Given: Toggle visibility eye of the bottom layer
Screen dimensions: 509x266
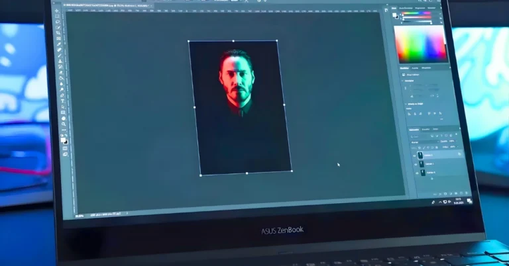Looking at the screenshot, I should [418, 173].
